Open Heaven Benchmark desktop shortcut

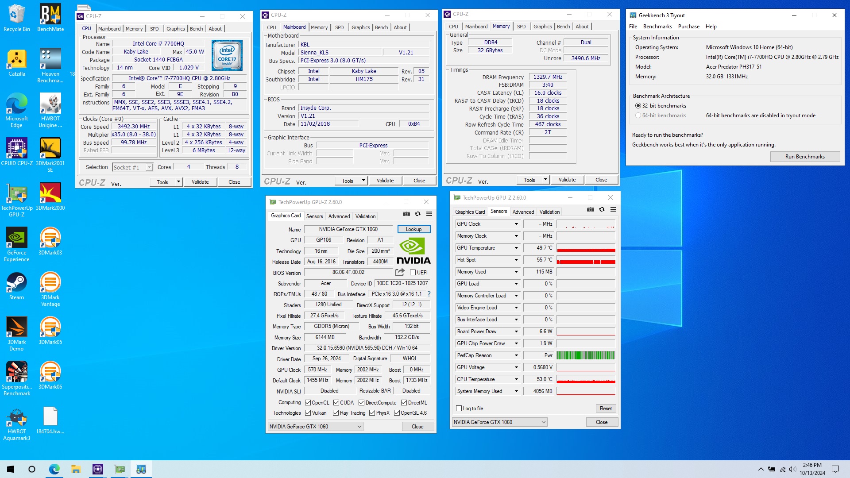(x=50, y=66)
